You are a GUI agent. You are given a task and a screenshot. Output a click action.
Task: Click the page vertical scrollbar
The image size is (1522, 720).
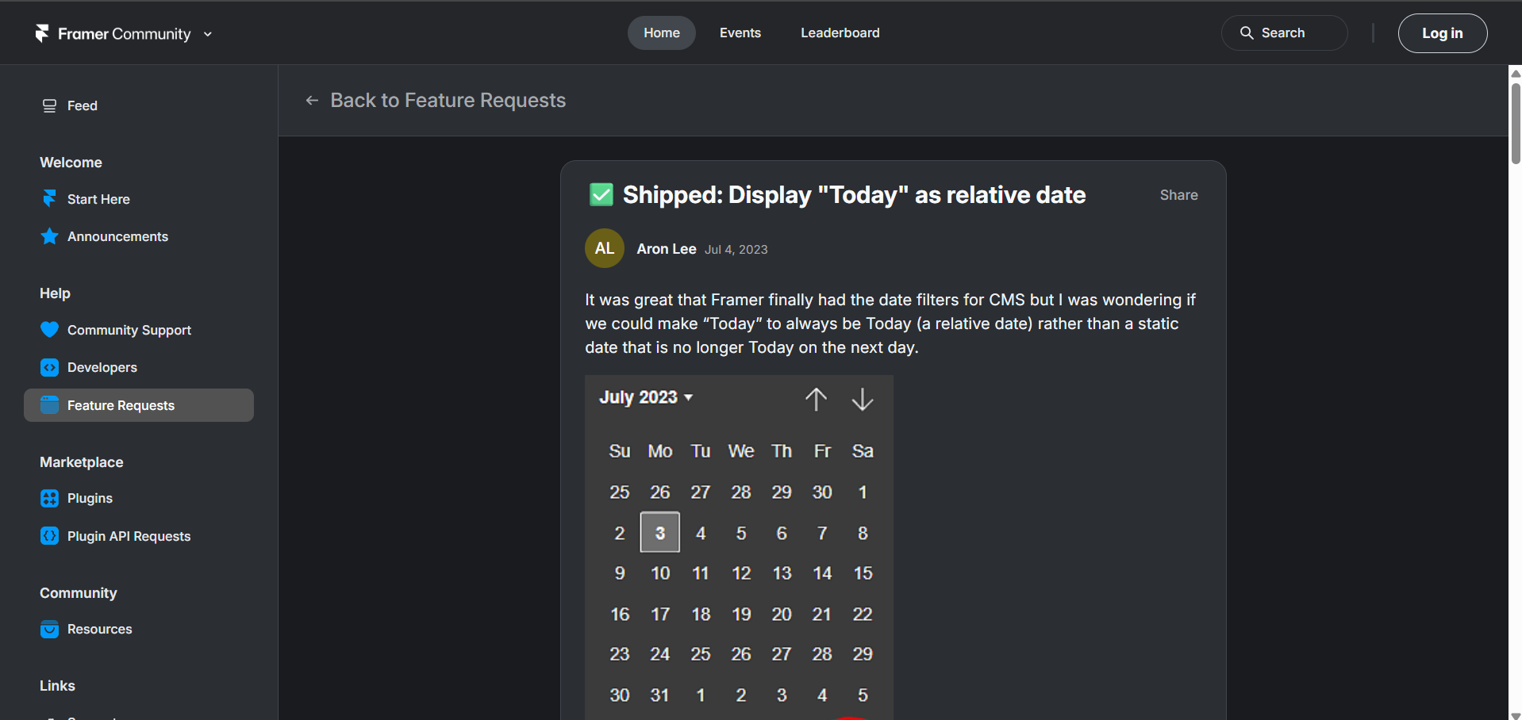(x=1515, y=119)
